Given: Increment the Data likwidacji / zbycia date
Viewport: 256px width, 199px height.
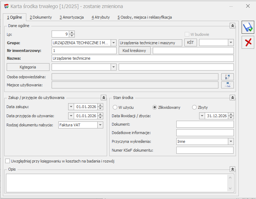Looking at the screenshot, I should coord(231,114).
